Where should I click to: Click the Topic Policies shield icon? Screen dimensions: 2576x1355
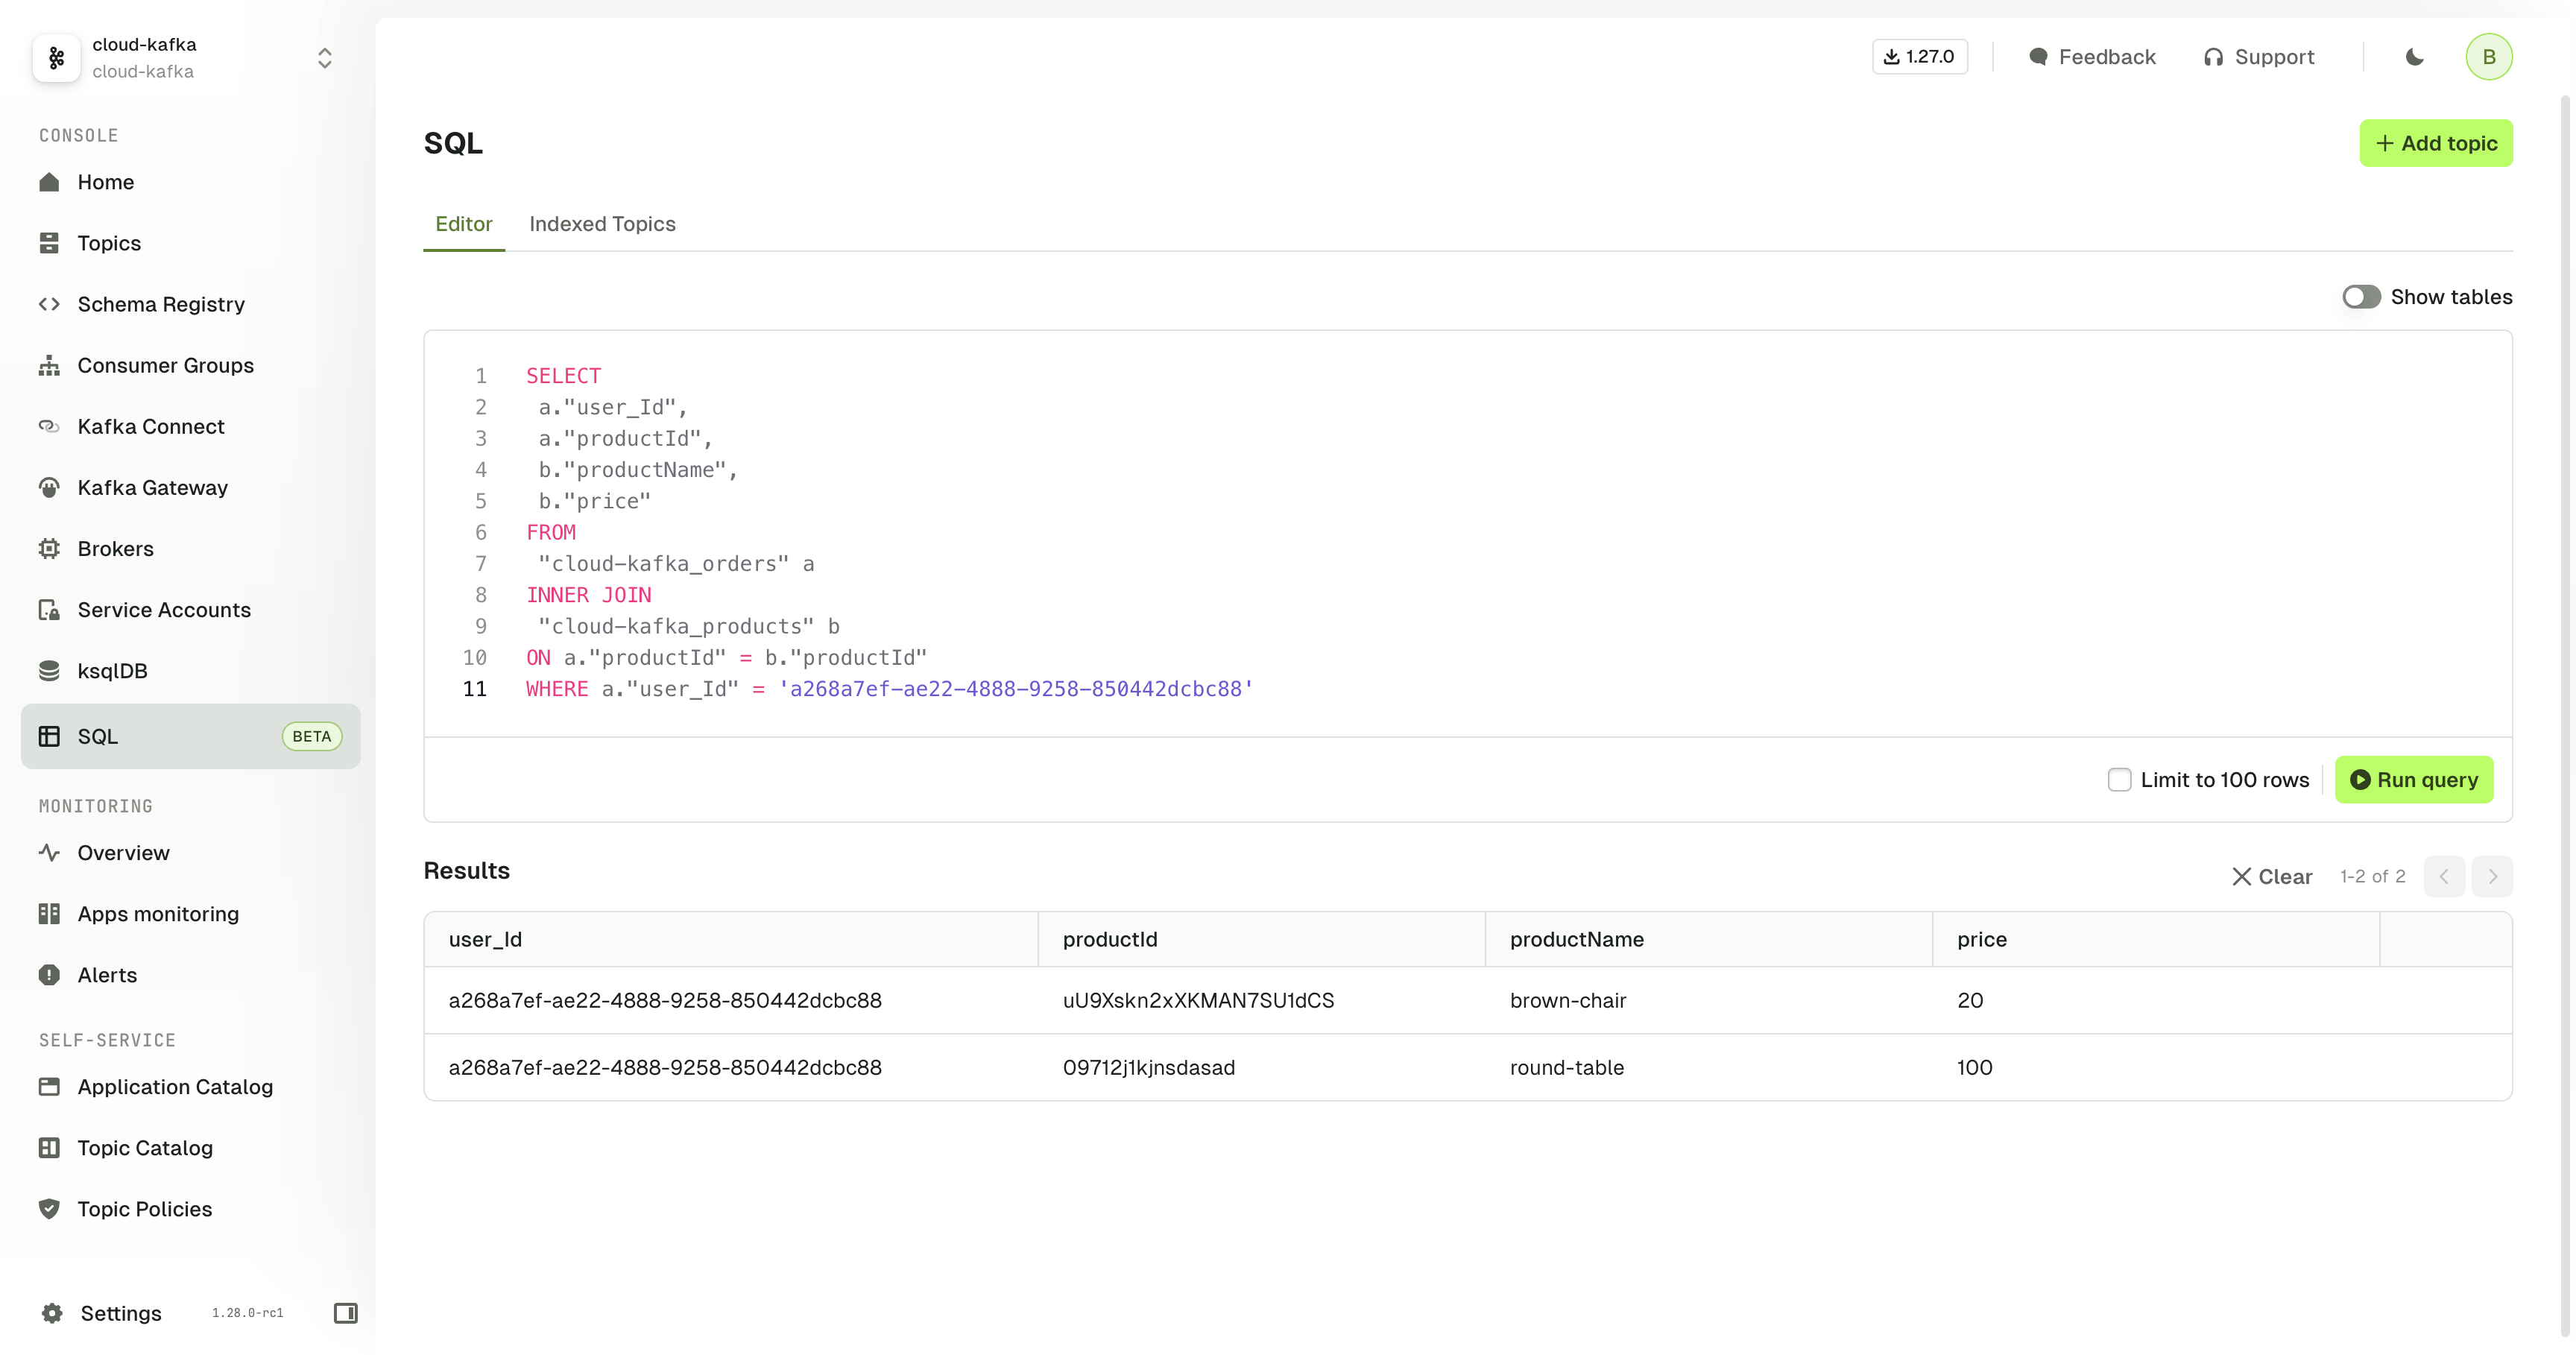click(x=49, y=1208)
